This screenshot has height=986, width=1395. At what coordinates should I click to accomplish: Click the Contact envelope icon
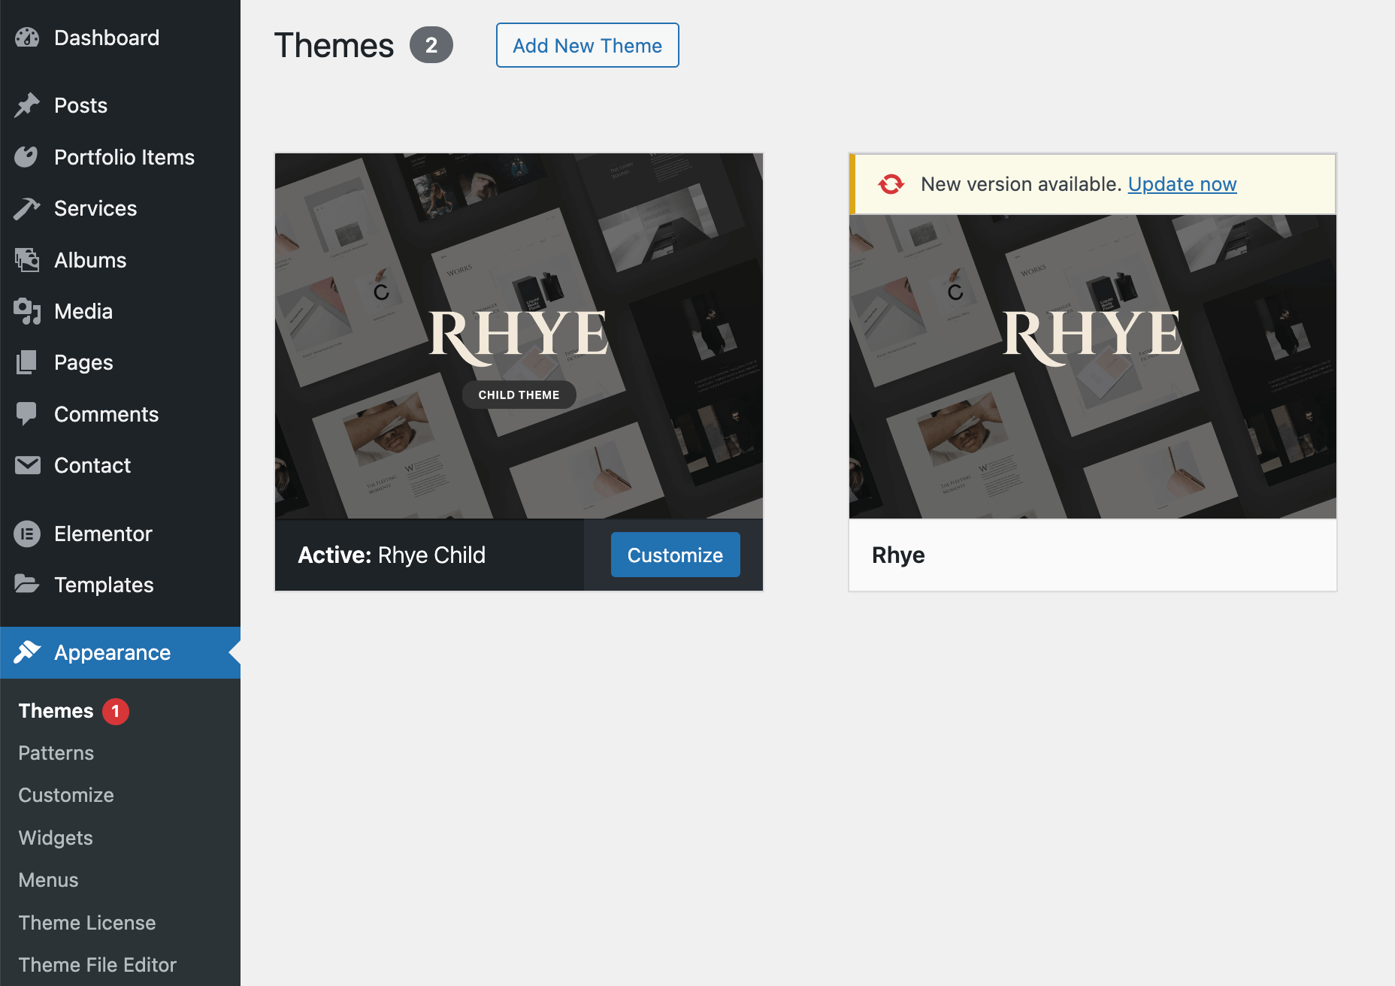27,465
